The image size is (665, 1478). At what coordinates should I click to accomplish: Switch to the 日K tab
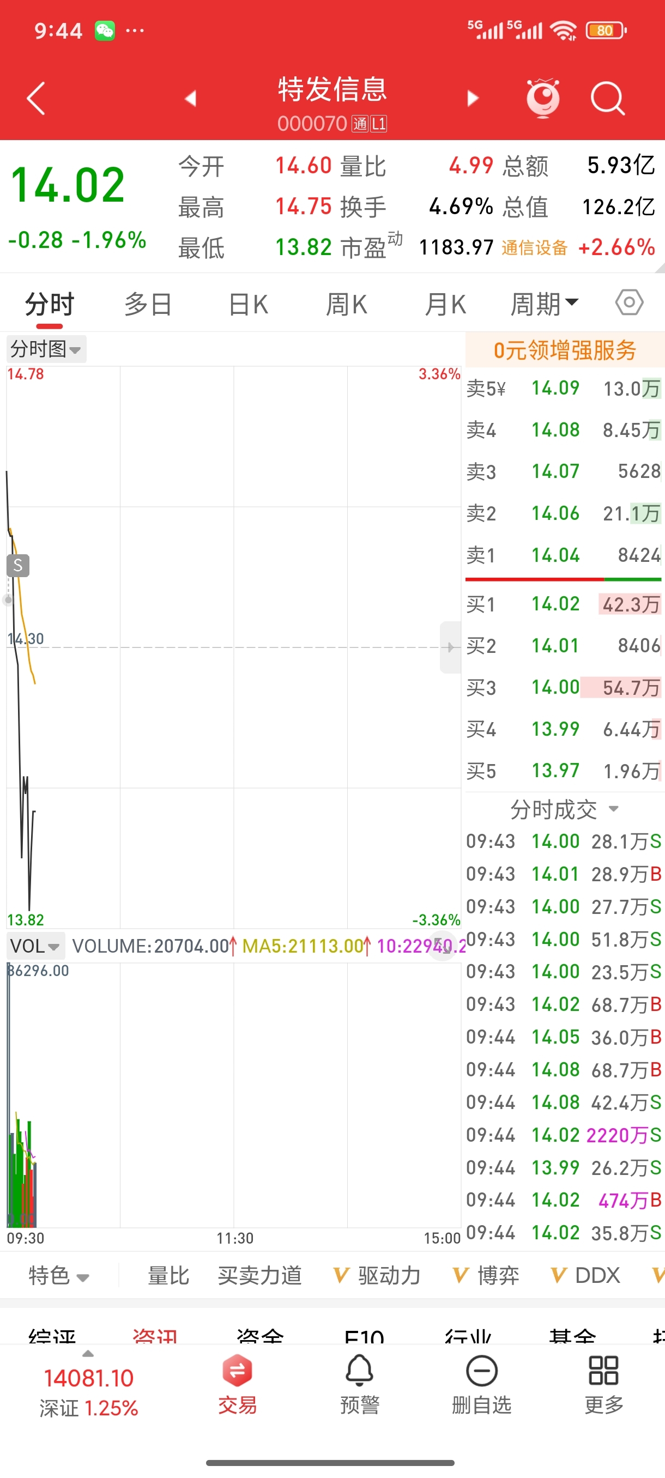click(248, 304)
